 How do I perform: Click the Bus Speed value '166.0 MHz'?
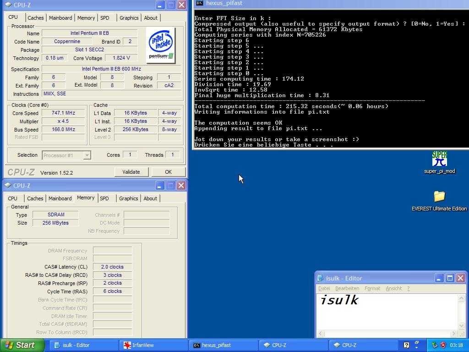pyautogui.click(x=63, y=129)
